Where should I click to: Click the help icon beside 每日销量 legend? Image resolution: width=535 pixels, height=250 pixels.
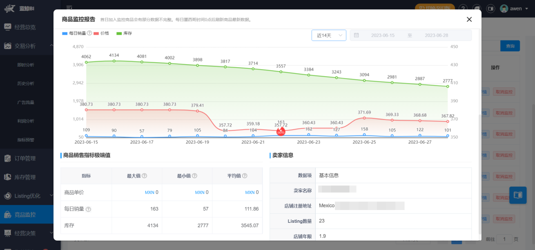tap(89, 33)
